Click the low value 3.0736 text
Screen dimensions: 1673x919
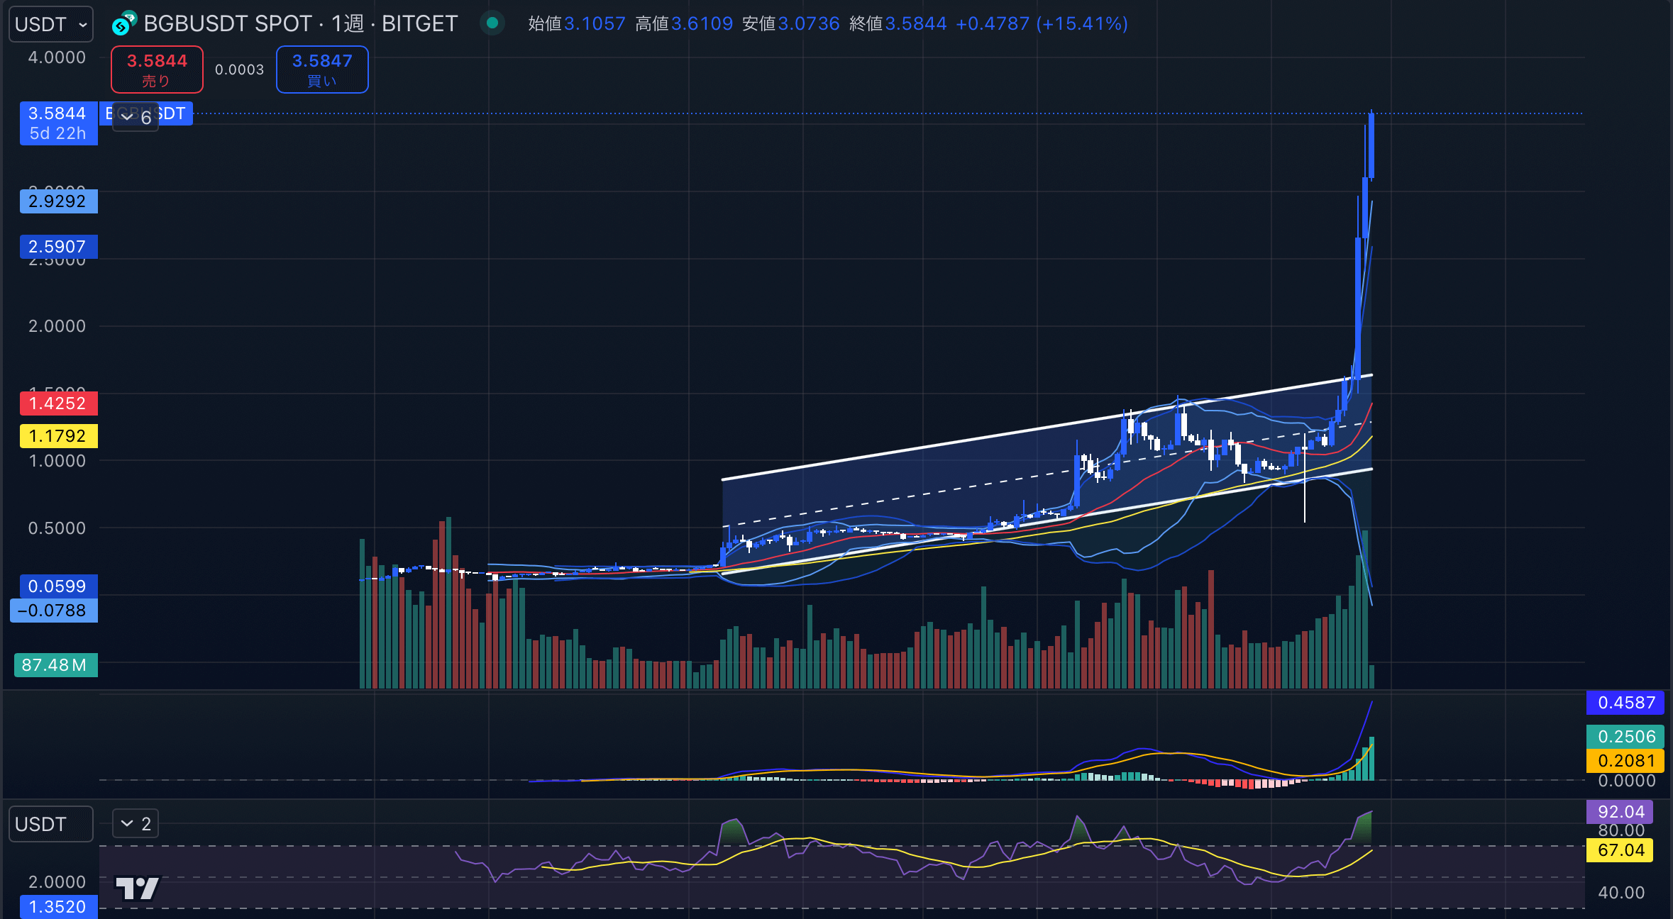809,24
